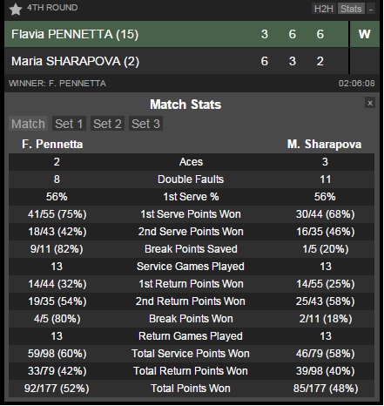
Task: Click the match duration 02:06:08
Action: [x=357, y=84]
